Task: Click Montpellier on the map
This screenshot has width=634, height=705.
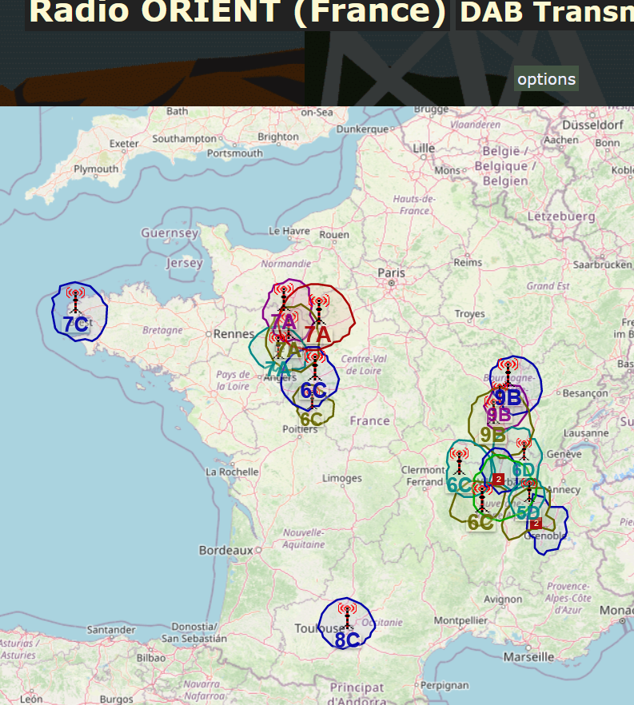Action: pyautogui.click(x=461, y=620)
